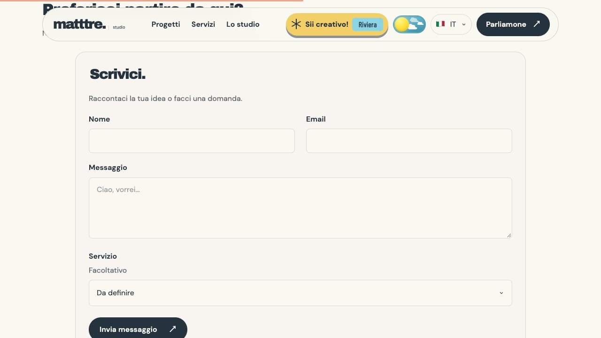Click the Messaggio textarea resize handle
The image size is (601, 338).
(509, 235)
